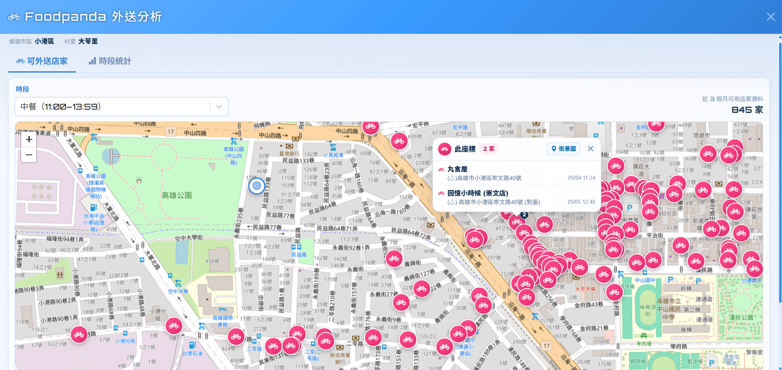Click the bike marker below 永義街27巷 label
Screen dimensions: 782x370
[x=401, y=302]
